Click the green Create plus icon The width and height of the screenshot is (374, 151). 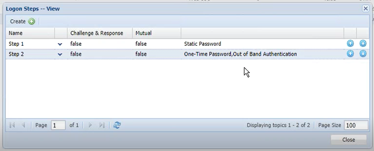pyautogui.click(x=31, y=21)
